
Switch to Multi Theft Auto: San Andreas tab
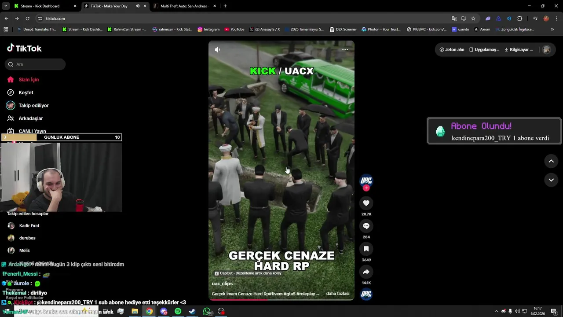click(x=185, y=6)
